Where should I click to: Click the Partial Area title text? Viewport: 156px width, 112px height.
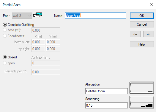12,5
